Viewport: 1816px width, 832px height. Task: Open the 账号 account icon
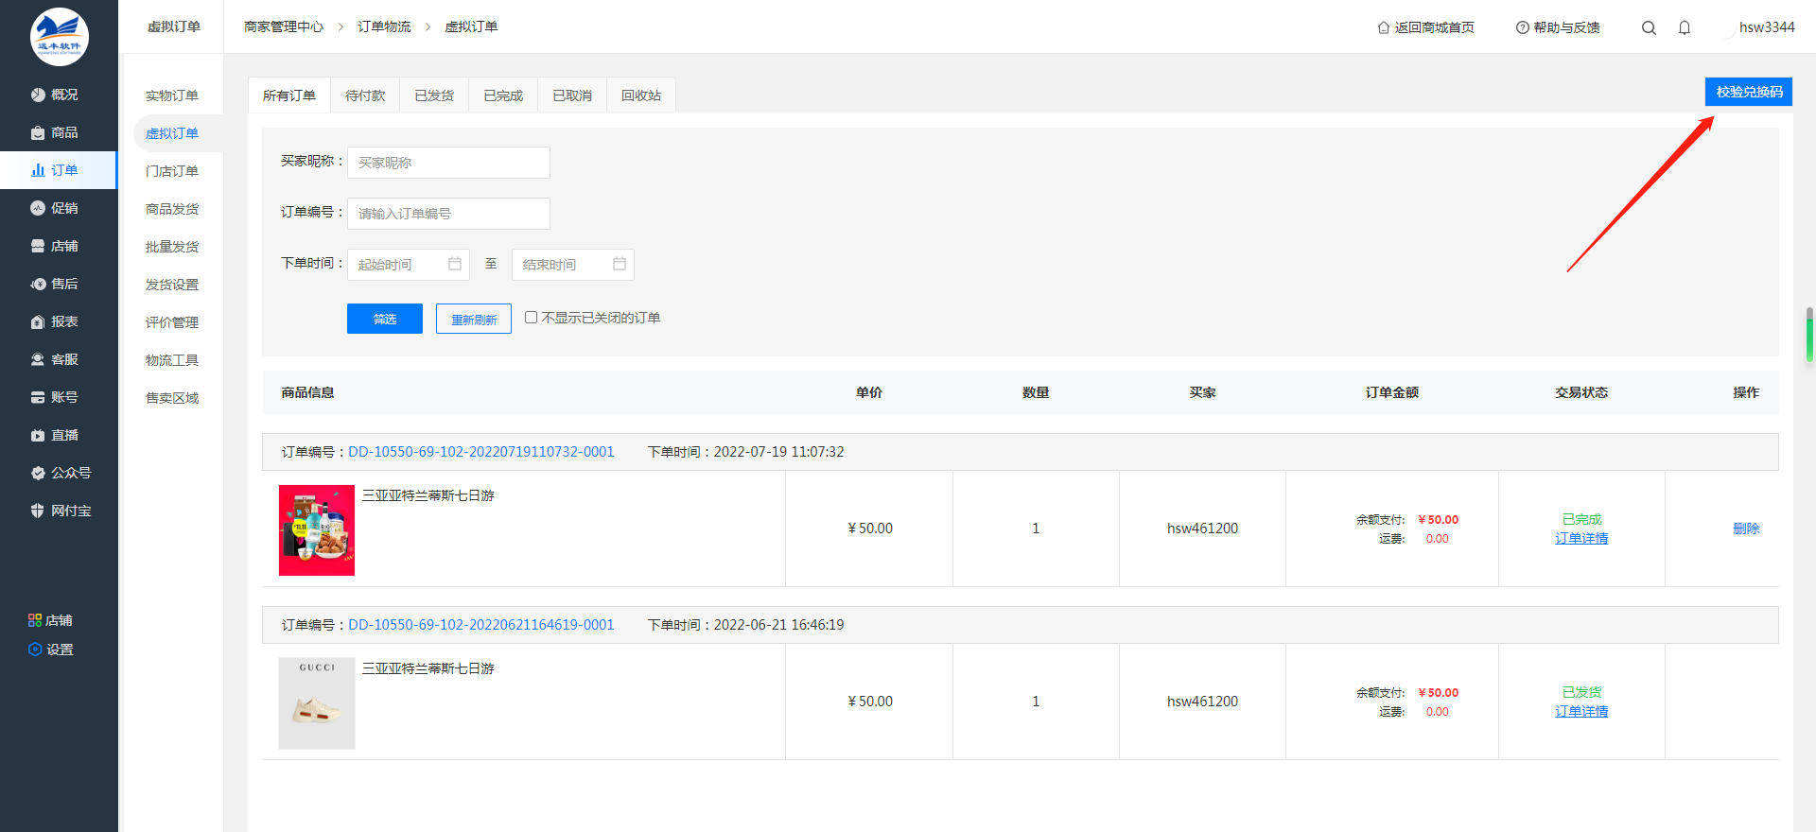point(38,397)
